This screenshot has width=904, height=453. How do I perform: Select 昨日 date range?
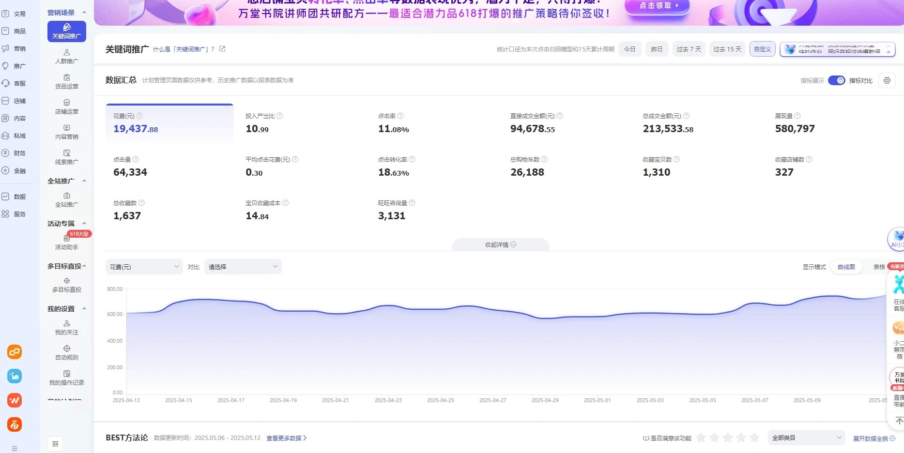[x=657, y=49]
